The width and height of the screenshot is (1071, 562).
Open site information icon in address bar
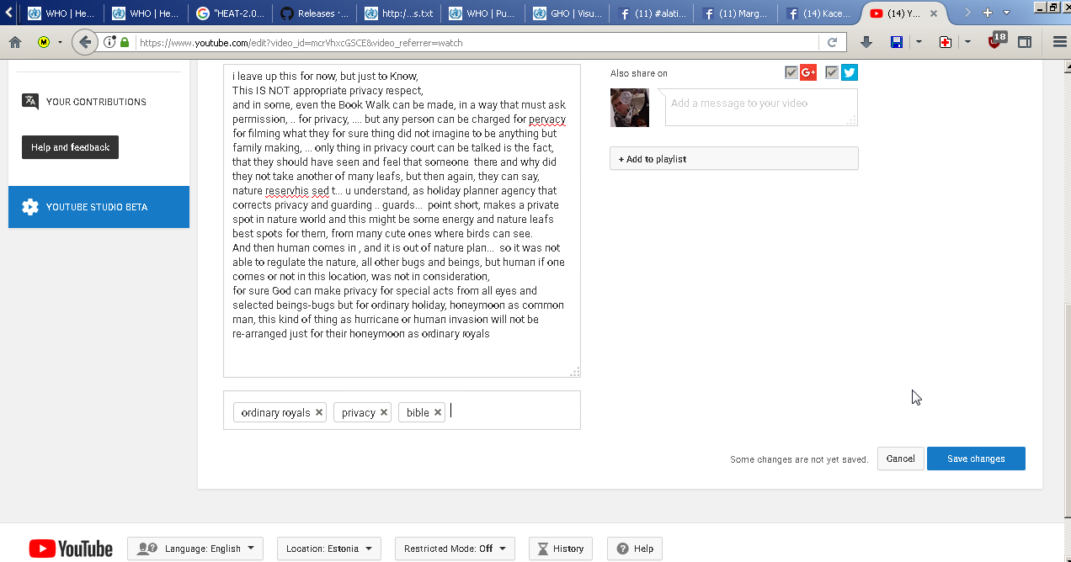point(109,42)
